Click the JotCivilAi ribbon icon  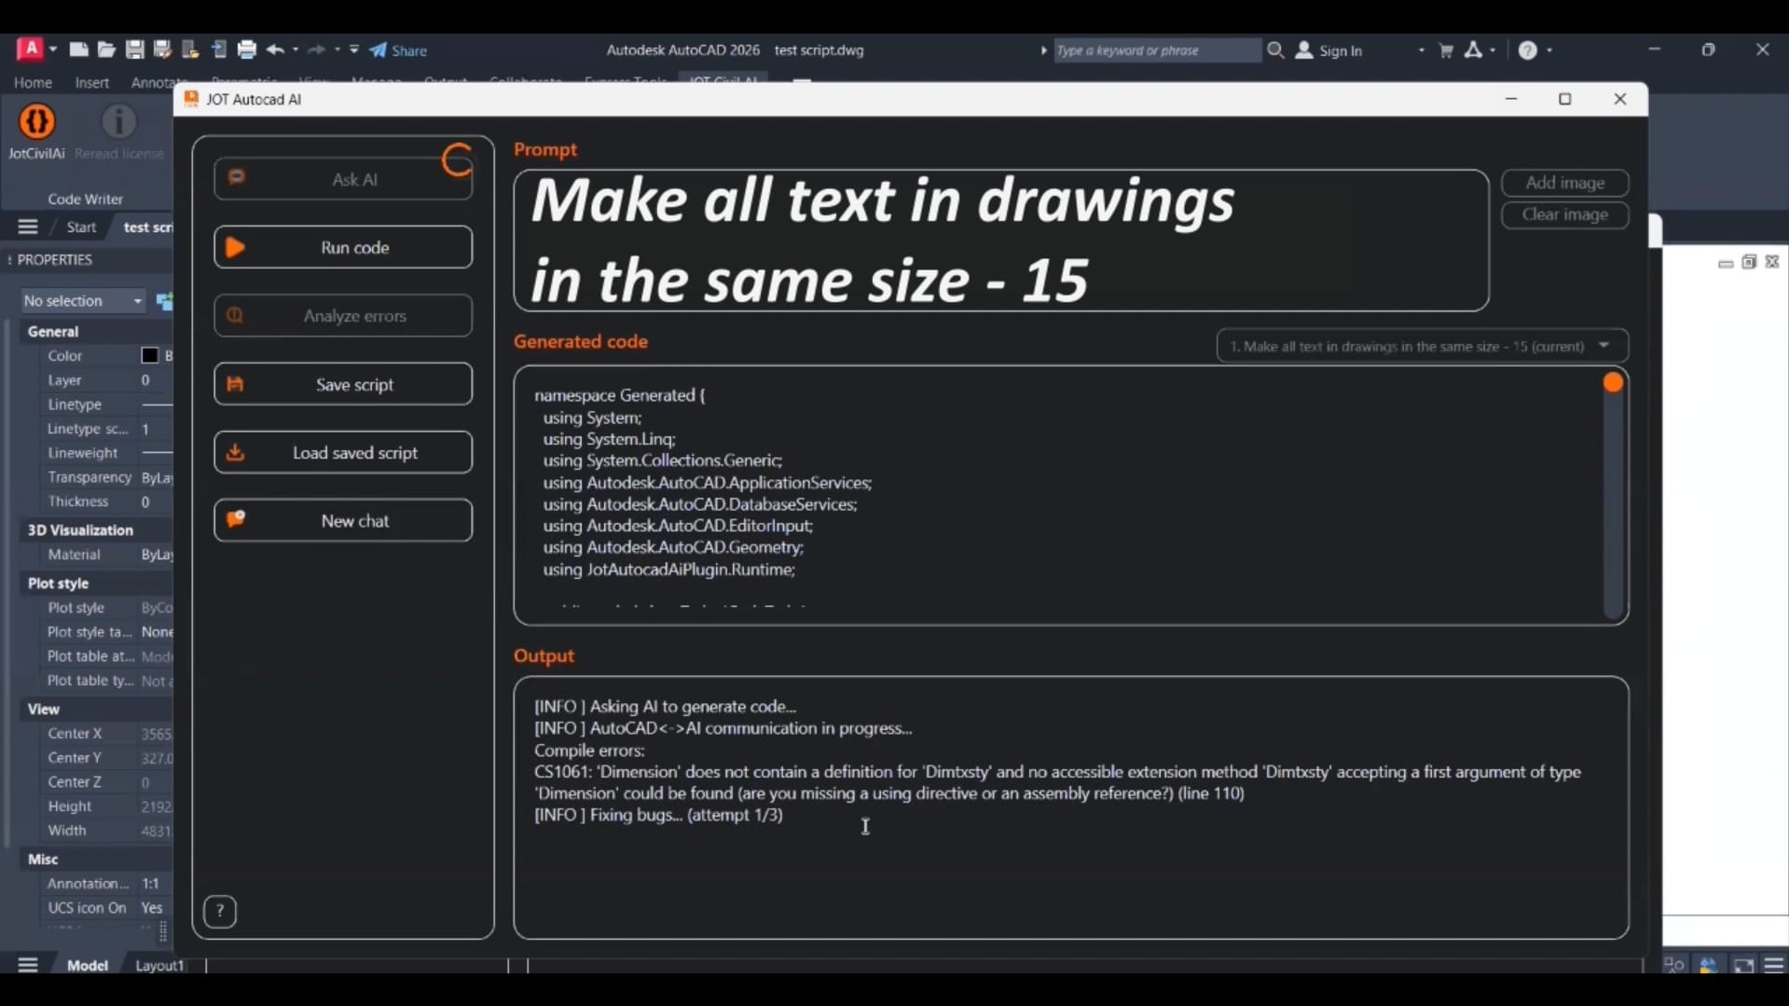coord(36,122)
